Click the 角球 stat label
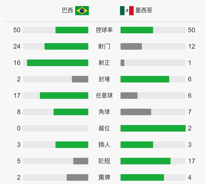Viewport: 205px width, 184px height. click(104, 112)
